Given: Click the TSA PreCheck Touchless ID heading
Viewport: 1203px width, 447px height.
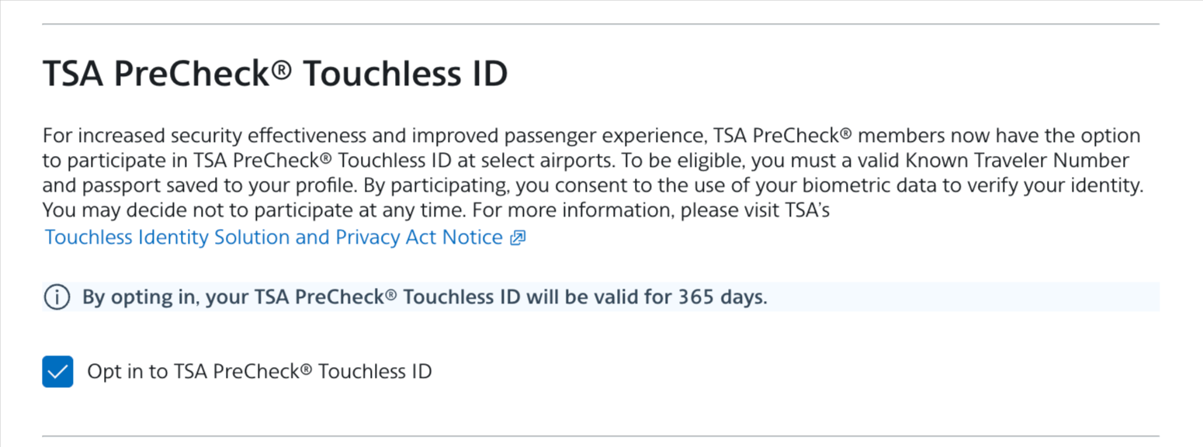Looking at the screenshot, I should click(x=276, y=74).
